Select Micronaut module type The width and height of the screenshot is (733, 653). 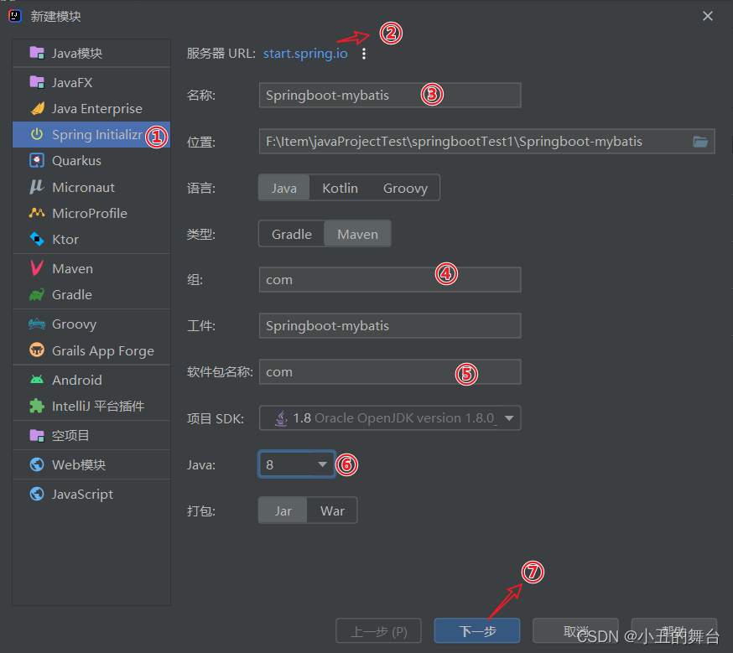[91, 187]
